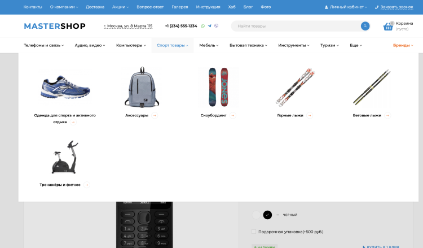Open the Jones snowboard category image
This screenshot has width=423, height=248.
[x=218, y=87]
